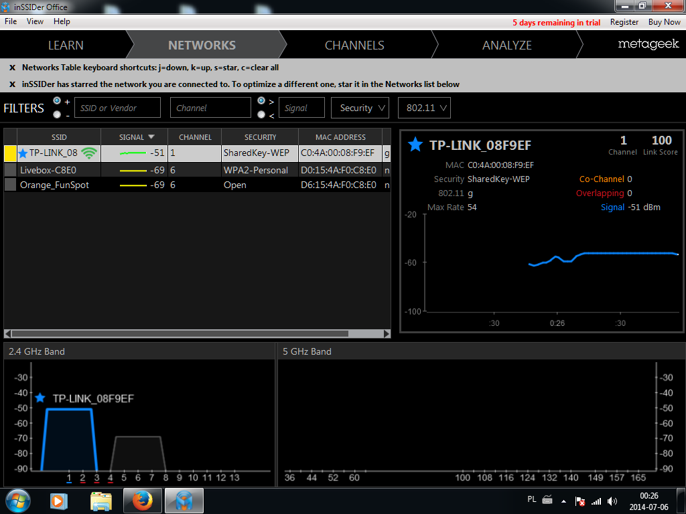
Task: Switch to the ANALYZE tab
Action: point(506,45)
